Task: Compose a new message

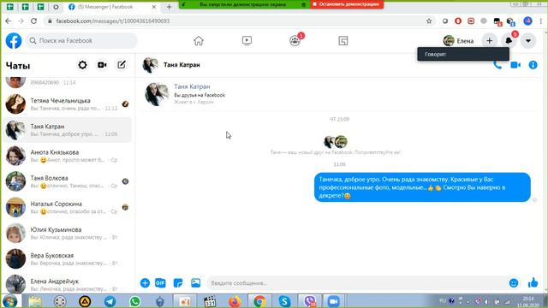Action: click(x=122, y=65)
